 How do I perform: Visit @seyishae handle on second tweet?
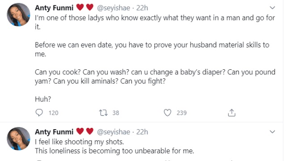(x=114, y=132)
